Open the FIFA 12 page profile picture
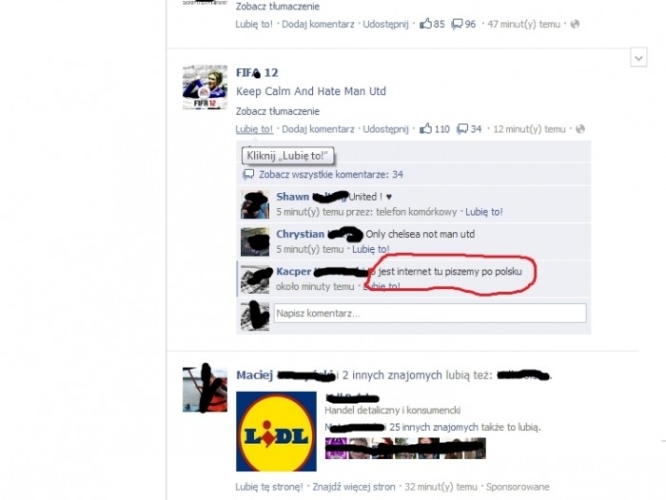Viewport: 666px width, 500px height. coord(205,87)
